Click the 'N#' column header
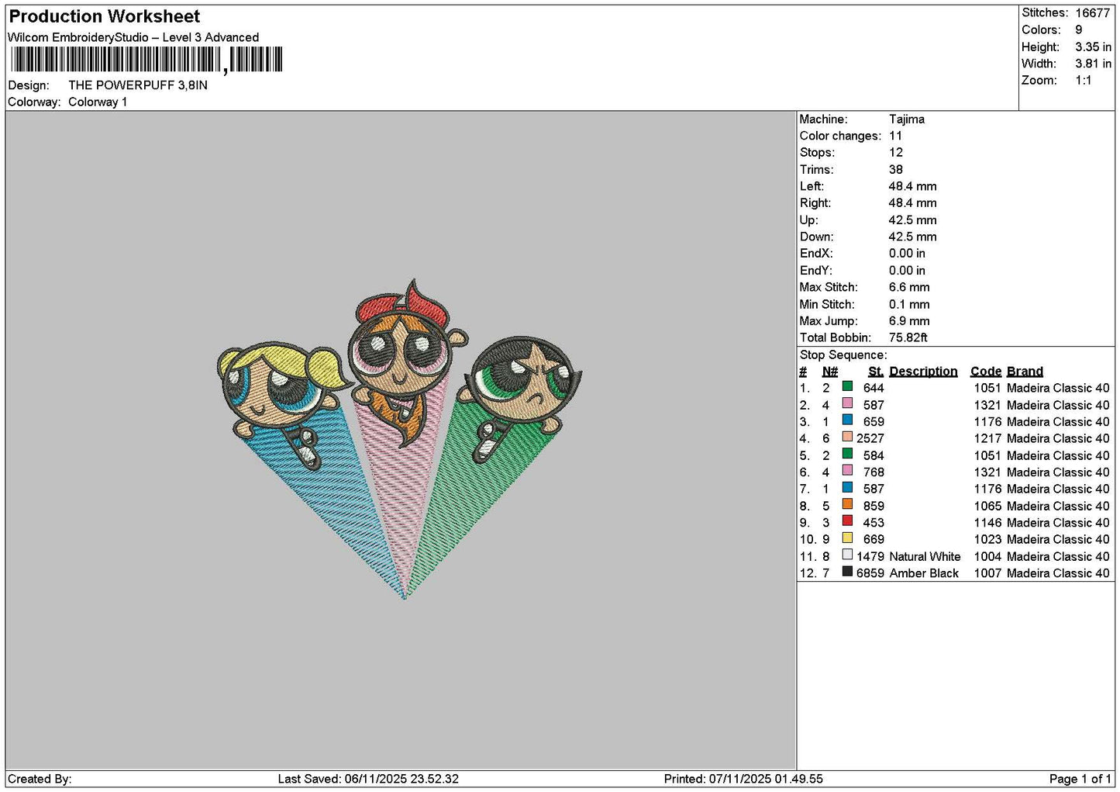1120x792 pixels. click(830, 372)
